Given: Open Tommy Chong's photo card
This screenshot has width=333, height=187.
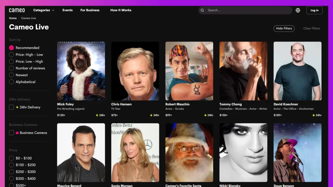Looking at the screenshot, I should click(x=243, y=71).
